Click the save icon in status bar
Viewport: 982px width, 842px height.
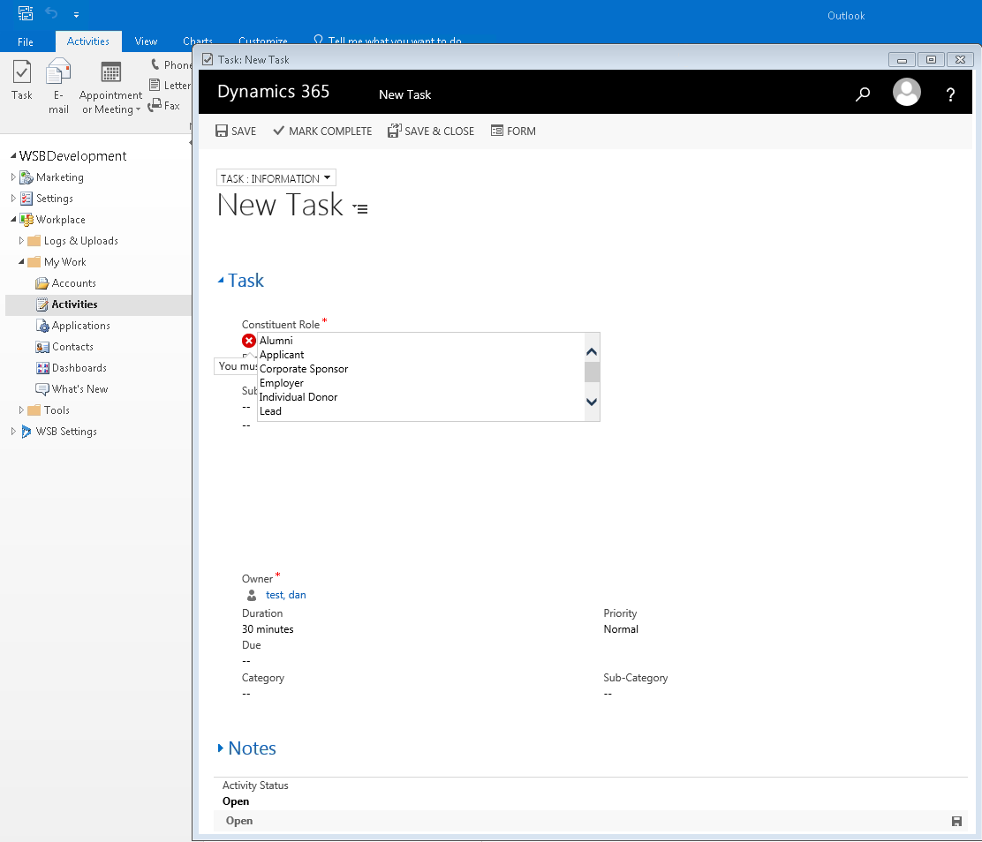coord(956,821)
